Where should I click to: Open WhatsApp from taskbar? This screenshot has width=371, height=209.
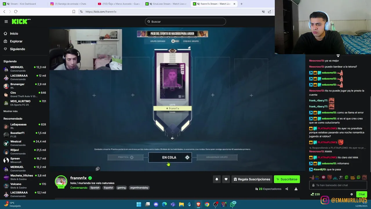(233, 204)
